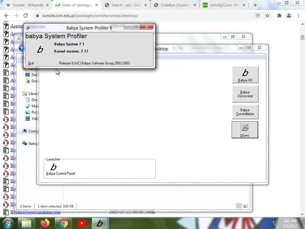
Task: Open the network tray icon
Action: point(275,223)
